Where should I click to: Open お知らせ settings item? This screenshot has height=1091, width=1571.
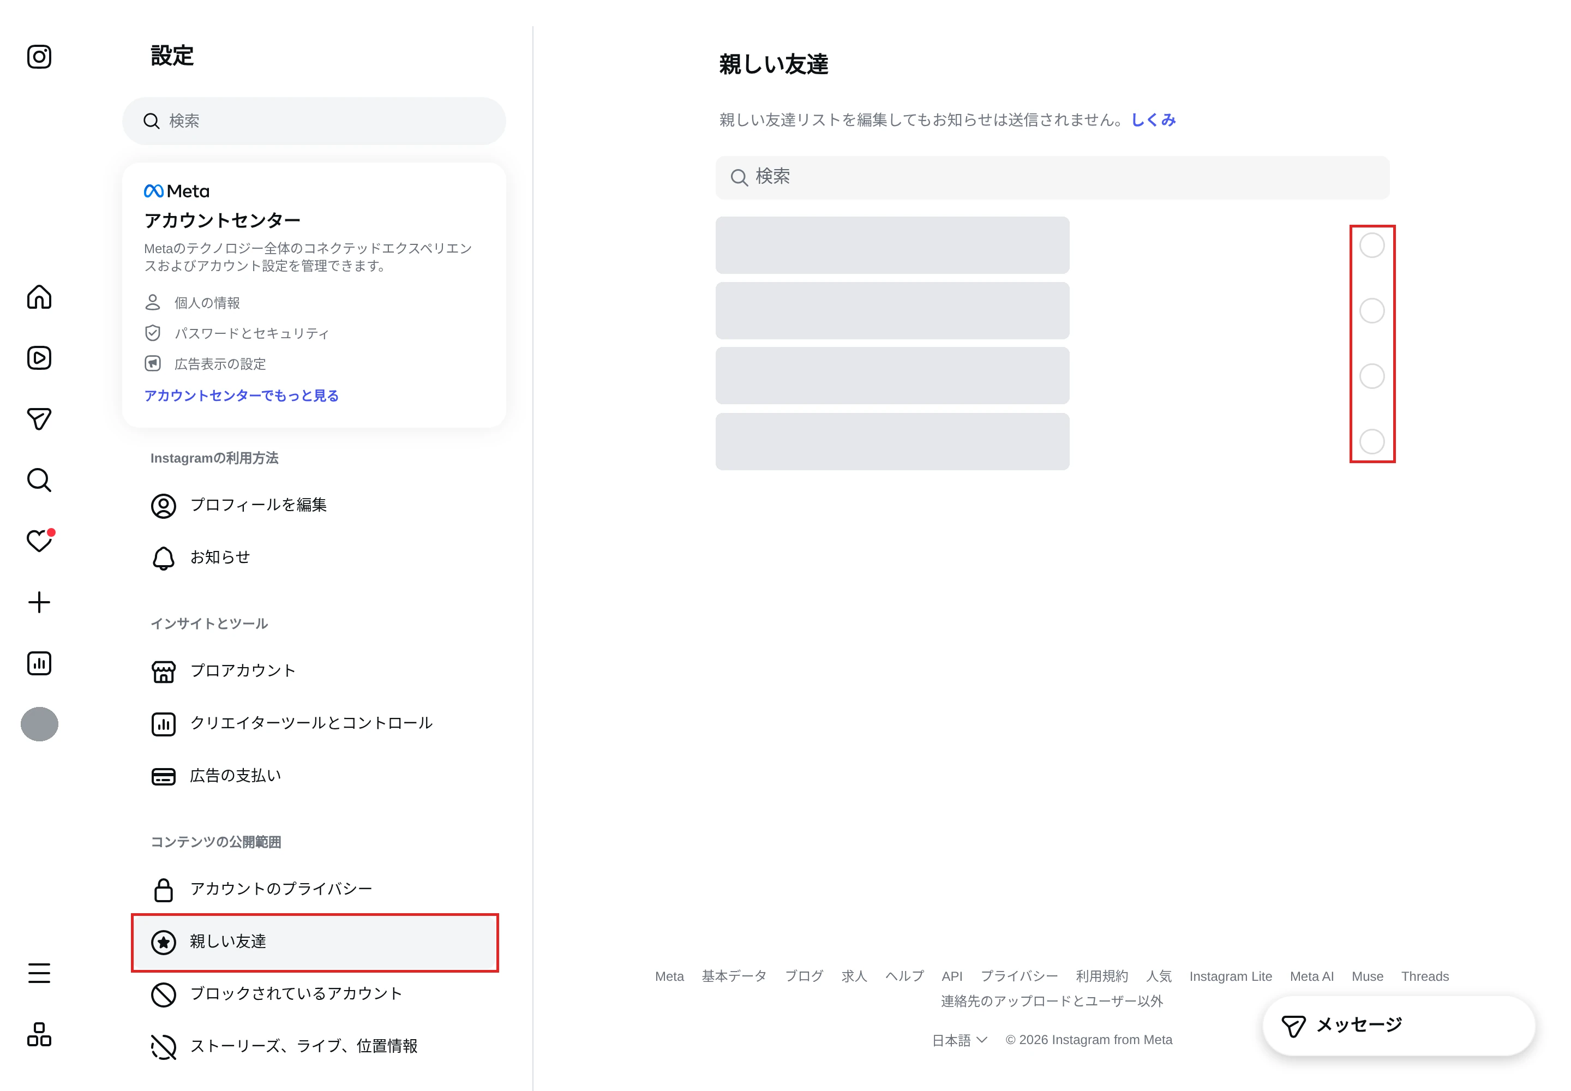(315, 558)
